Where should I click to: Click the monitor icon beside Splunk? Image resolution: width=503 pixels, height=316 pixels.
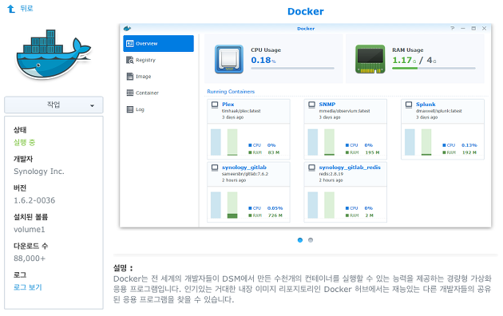(409, 105)
